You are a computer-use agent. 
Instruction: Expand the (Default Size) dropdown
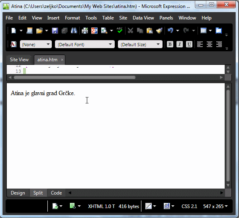click(x=140, y=45)
